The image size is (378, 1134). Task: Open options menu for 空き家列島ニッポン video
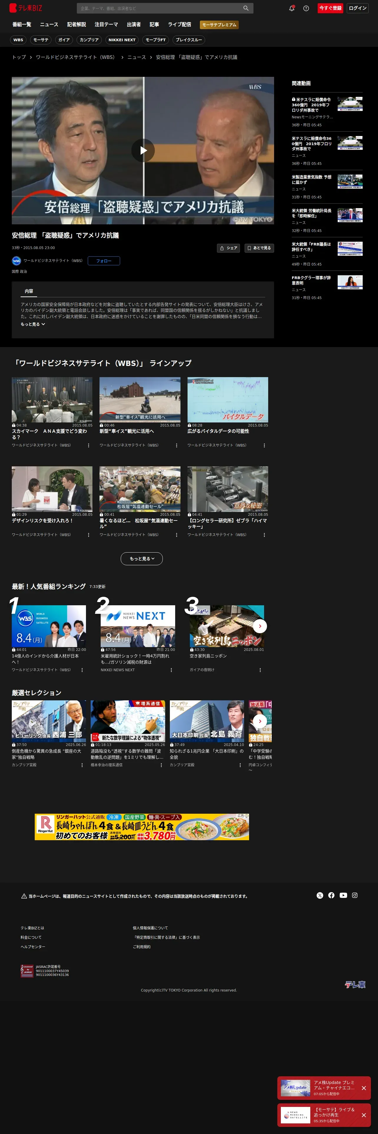[x=260, y=670]
